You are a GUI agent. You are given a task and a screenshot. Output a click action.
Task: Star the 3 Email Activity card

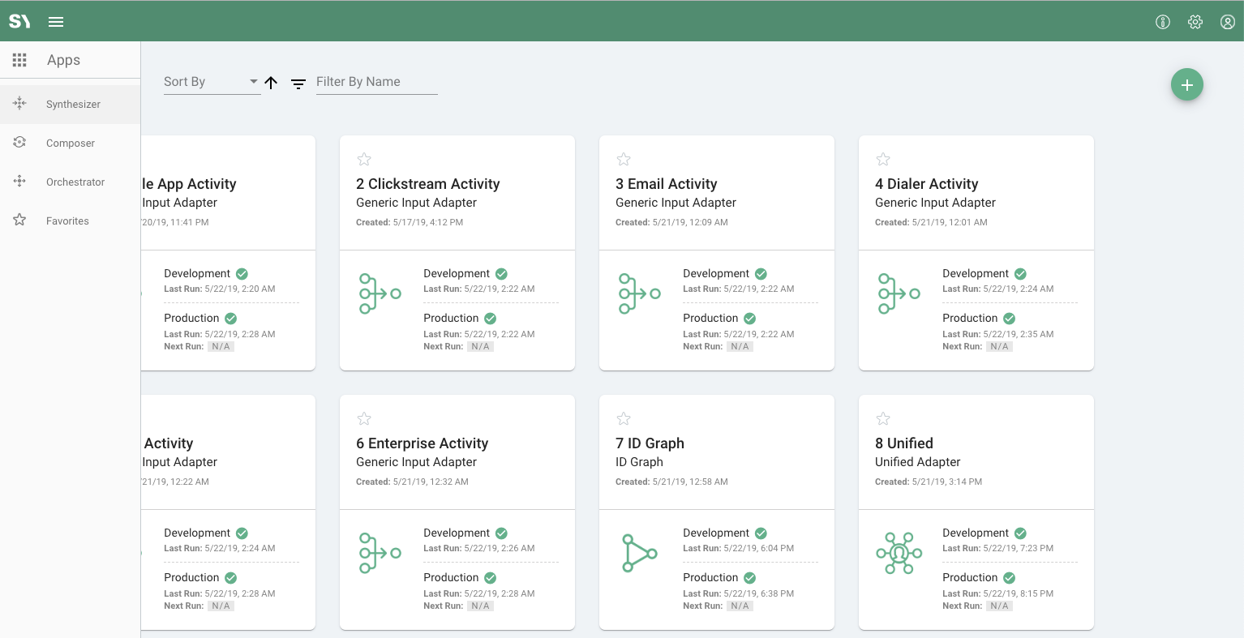pyautogui.click(x=624, y=159)
